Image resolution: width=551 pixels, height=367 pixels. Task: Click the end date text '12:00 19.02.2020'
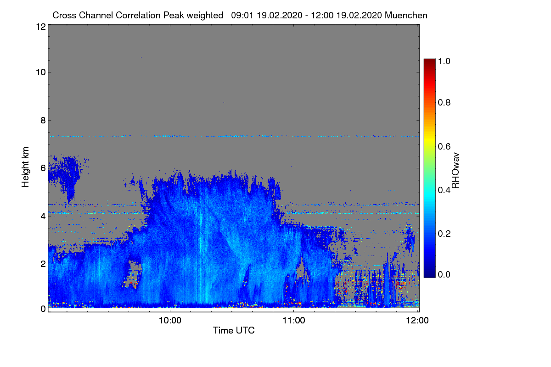pos(346,15)
